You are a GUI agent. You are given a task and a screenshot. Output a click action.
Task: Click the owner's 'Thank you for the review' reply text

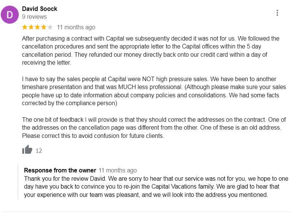click(x=151, y=187)
